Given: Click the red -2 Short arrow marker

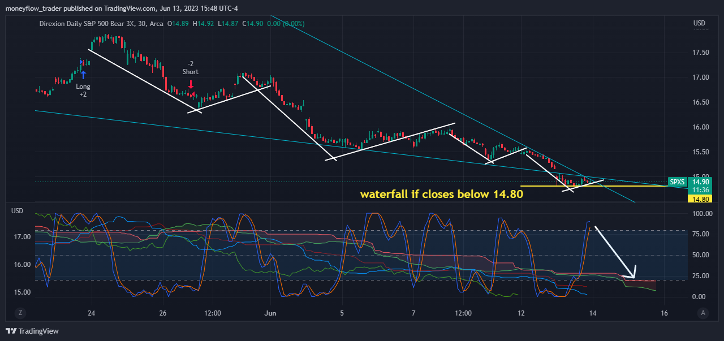Looking at the screenshot, I should coord(191,84).
